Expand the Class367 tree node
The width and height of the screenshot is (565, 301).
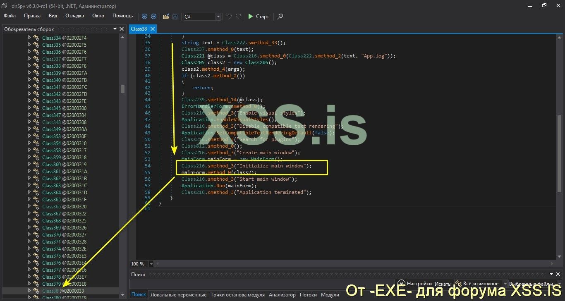29,213
